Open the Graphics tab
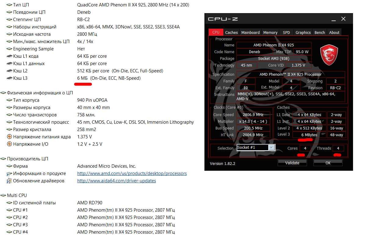 click(303, 32)
